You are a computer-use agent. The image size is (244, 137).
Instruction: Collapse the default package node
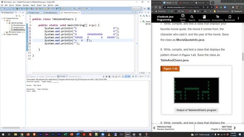click(x=7, y=23)
